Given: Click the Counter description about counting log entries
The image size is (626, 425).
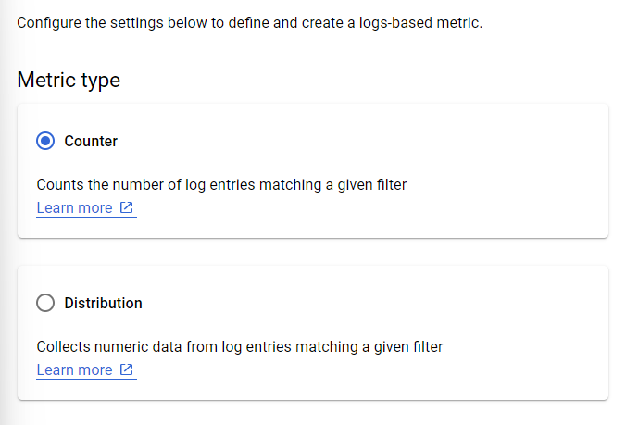Looking at the screenshot, I should pos(221,185).
